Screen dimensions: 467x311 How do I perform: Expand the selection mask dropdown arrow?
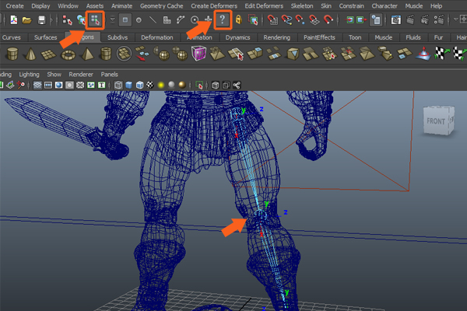[112, 19]
